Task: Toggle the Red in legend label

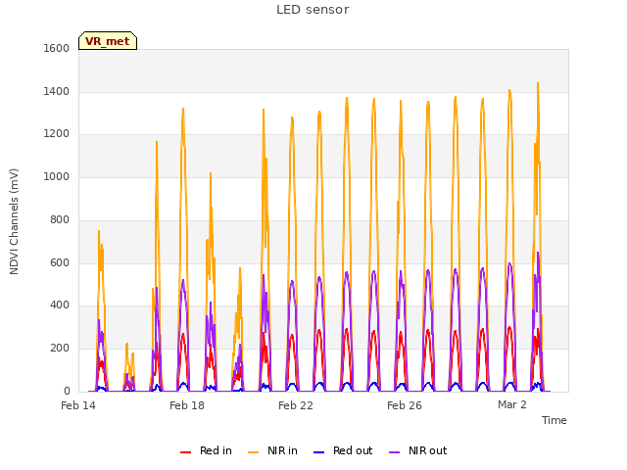Action: click(216, 450)
